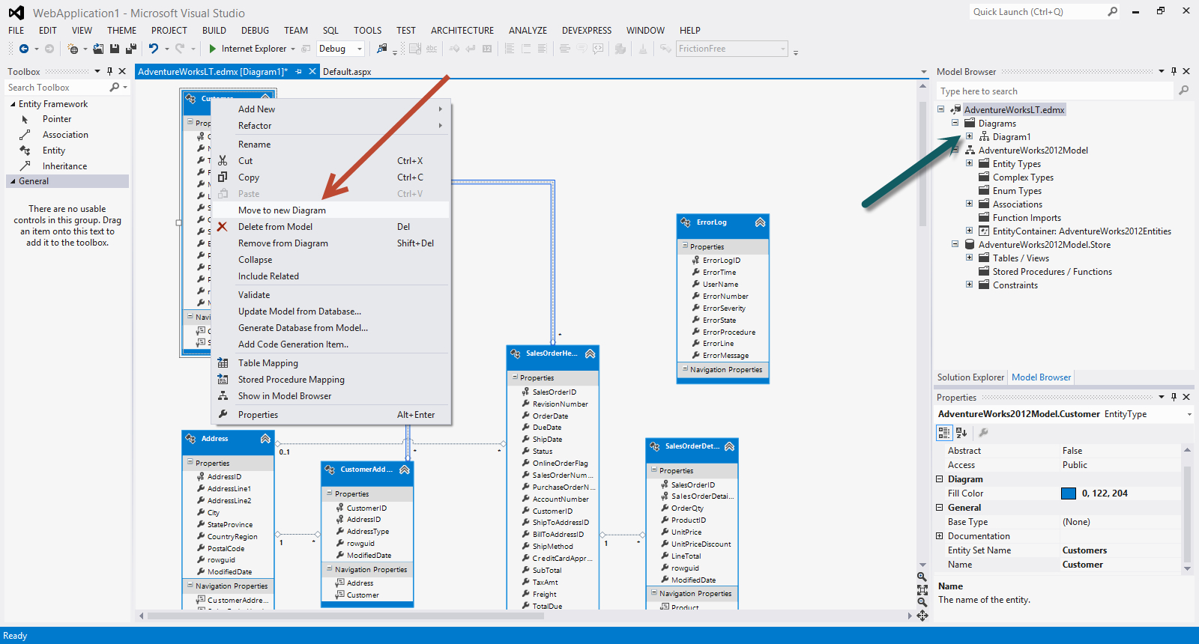Expand the Entity Types tree node

[969, 163]
